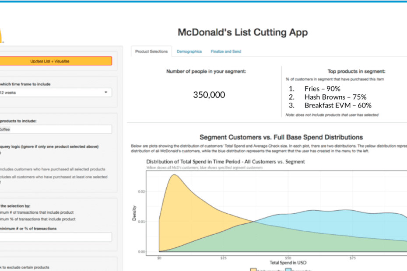Select the Coffee product tag
The height and width of the screenshot is (271, 407).
[x=5, y=129]
